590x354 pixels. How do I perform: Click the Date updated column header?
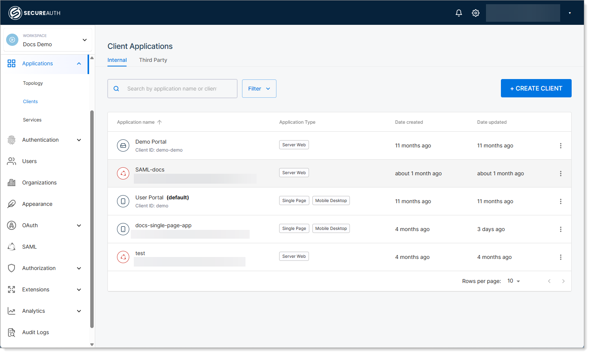click(492, 122)
